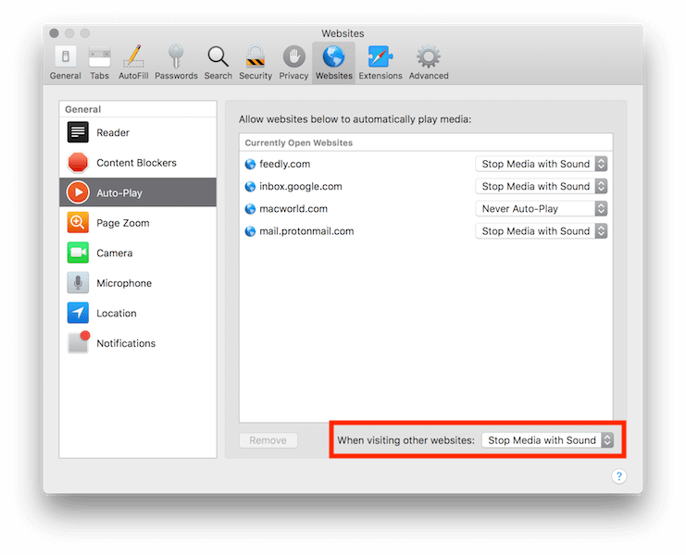Select the mail.protonmail.com row text
The height and width of the screenshot is (555, 686).
pyautogui.click(x=306, y=231)
